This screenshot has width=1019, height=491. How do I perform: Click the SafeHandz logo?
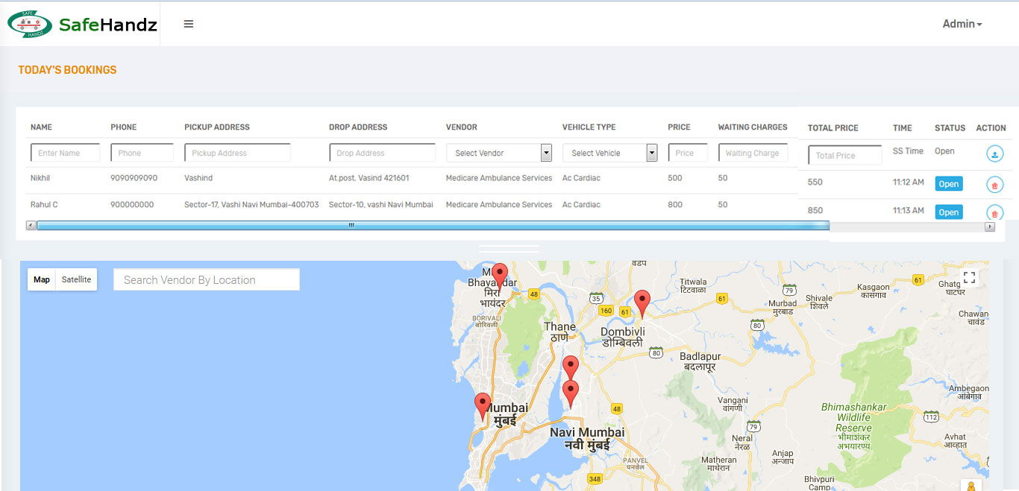point(82,25)
